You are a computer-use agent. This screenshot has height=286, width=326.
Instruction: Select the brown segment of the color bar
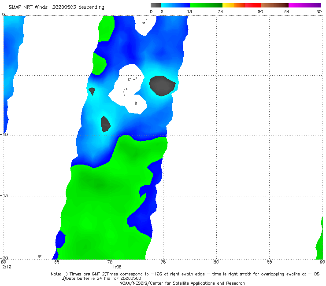click(274, 5)
